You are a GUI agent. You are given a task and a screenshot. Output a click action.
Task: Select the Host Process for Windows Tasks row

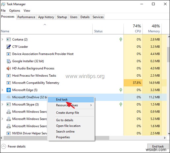coord(84,76)
